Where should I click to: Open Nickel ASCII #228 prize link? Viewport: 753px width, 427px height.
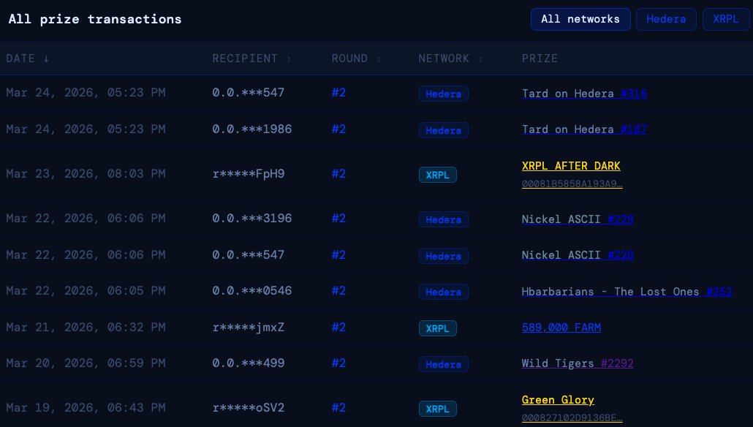[x=578, y=219]
